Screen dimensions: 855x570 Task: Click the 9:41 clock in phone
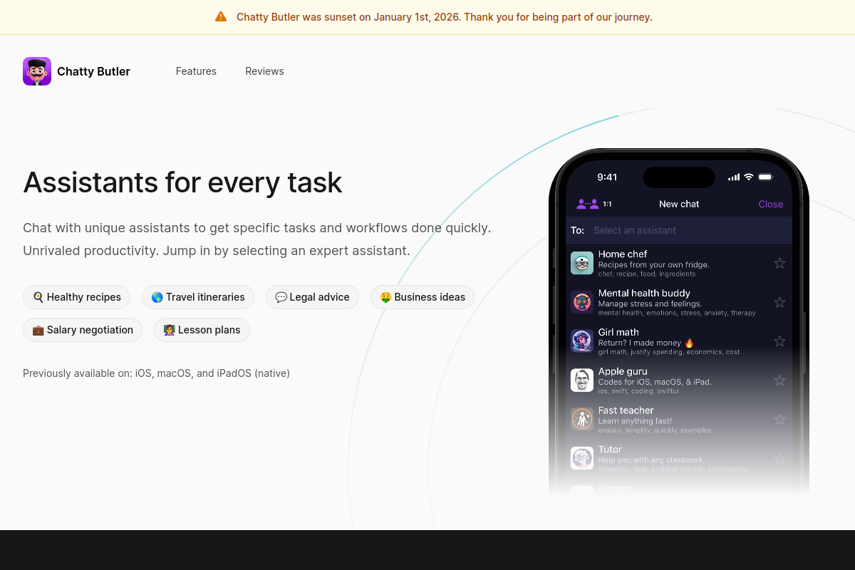pyautogui.click(x=607, y=177)
